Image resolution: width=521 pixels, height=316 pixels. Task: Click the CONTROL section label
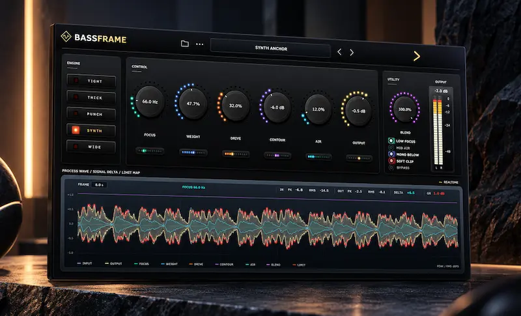point(139,66)
